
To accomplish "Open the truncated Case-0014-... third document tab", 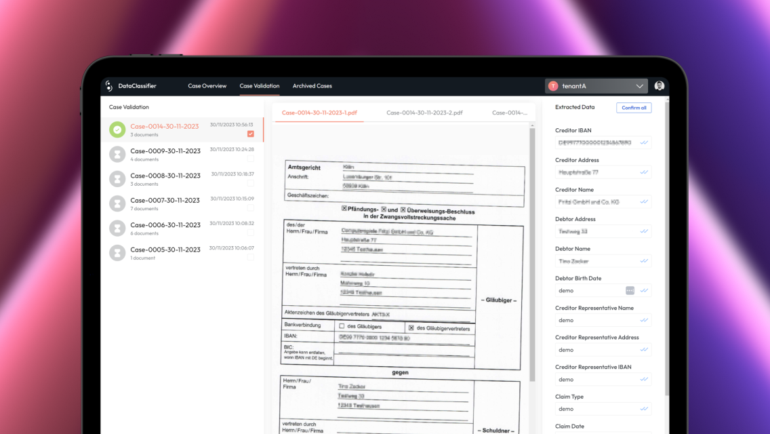I will coord(510,113).
